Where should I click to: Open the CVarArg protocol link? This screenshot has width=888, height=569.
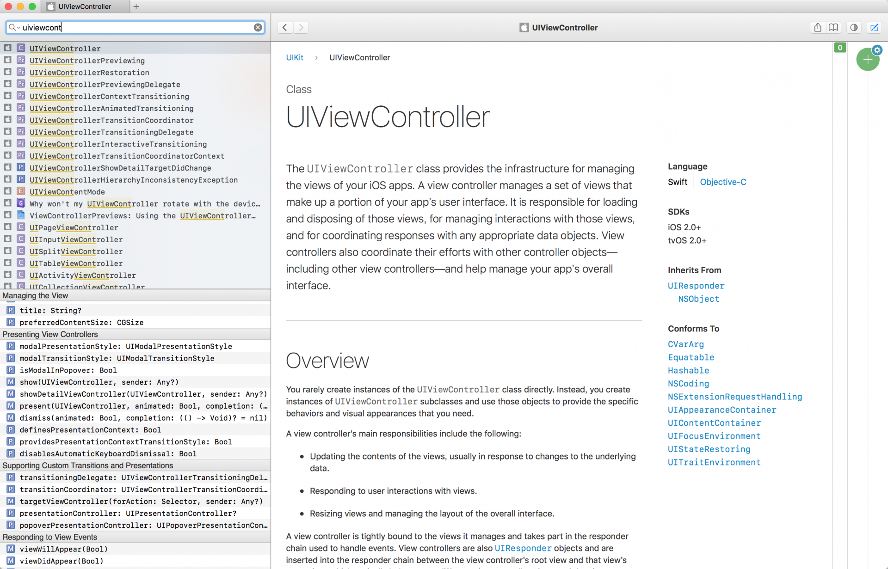click(686, 344)
